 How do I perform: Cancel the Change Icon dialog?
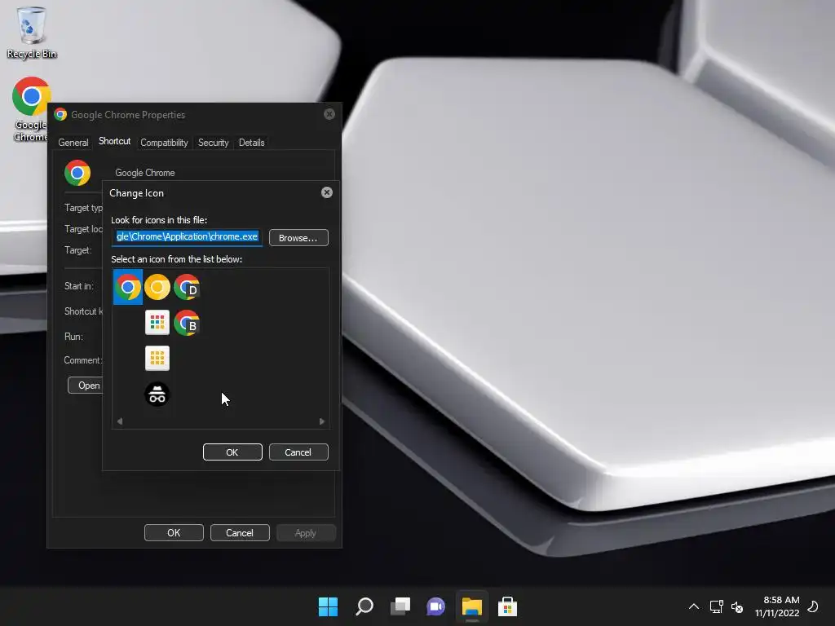coord(298,452)
